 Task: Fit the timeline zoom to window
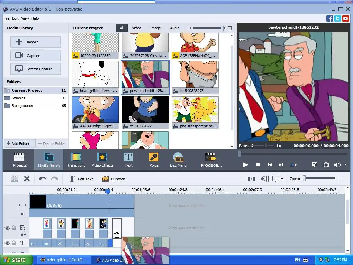click(341, 179)
